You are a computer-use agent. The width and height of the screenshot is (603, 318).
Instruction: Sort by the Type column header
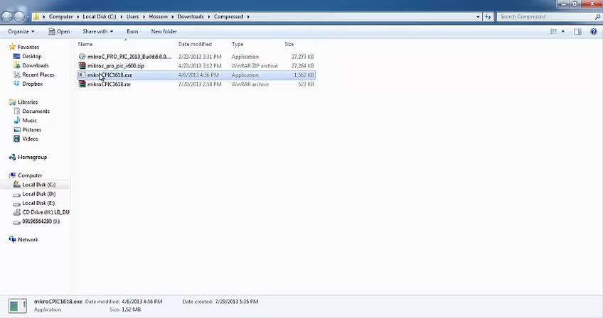238,44
